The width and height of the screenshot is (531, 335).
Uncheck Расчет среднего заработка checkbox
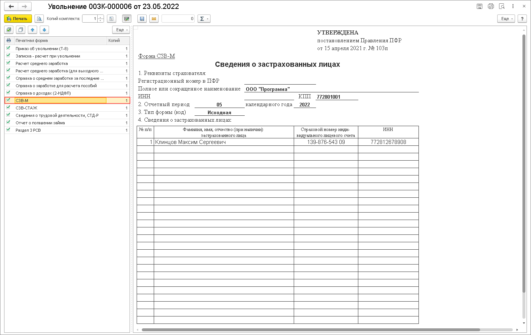(x=8, y=63)
